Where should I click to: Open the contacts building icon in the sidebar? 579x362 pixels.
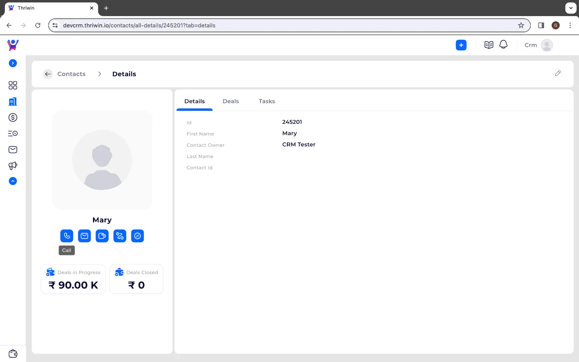point(13,101)
